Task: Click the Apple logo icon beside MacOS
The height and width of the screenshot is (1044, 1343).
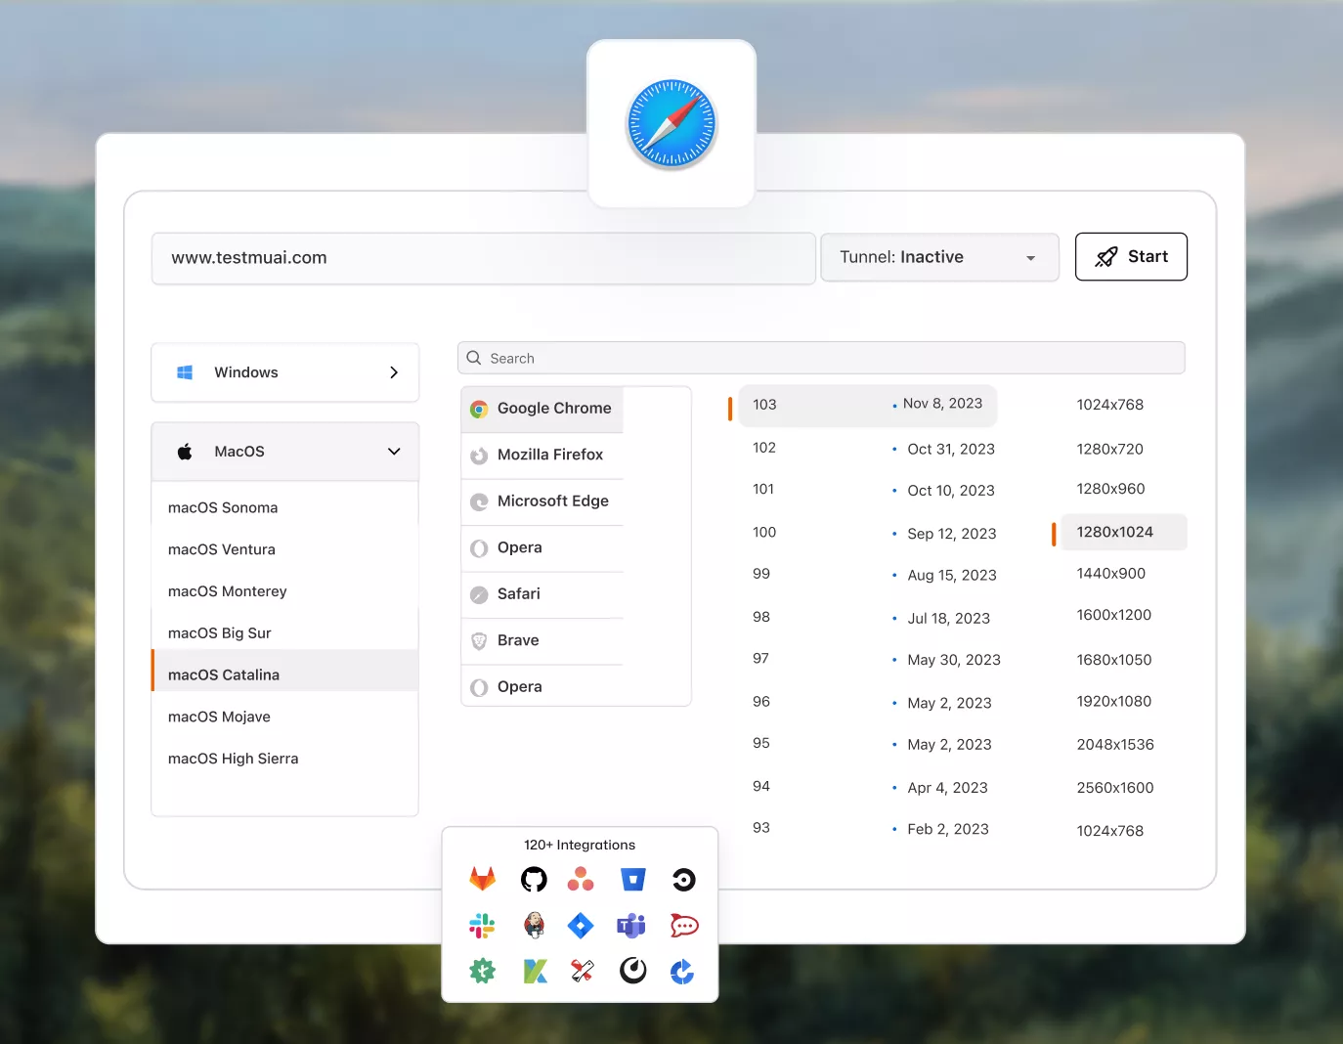Action: (x=185, y=452)
